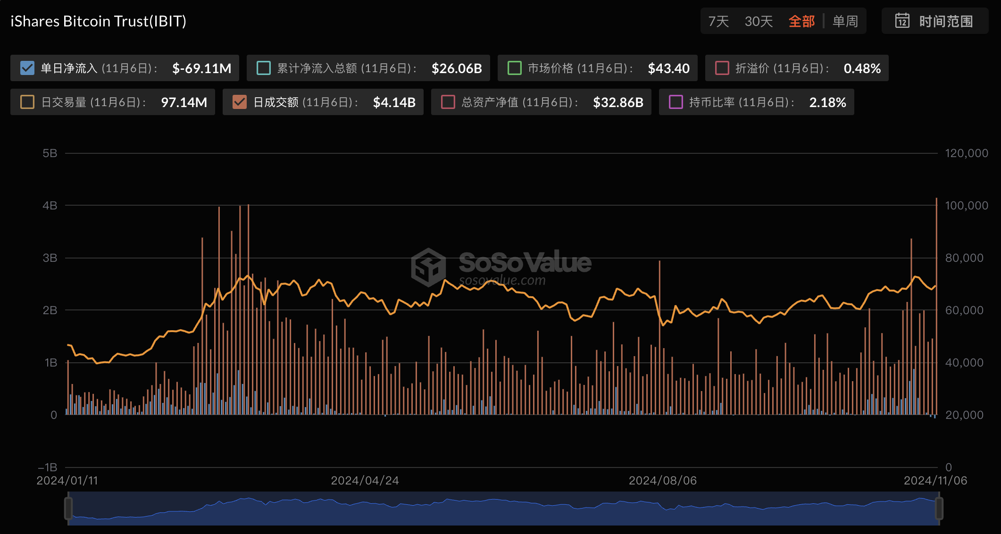Image resolution: width=1001 pixels, height=534 pixels.
Task: Enable the 持币比率 metric
Action: click(676, 102)
